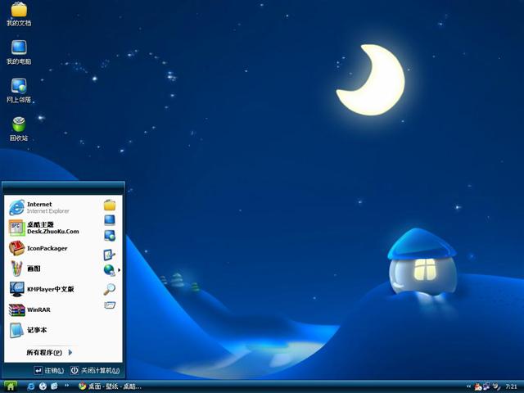This screenshot has width=524, height=393.
Task: Open 画图 paint program in start menu
Action: click(25, 269)
